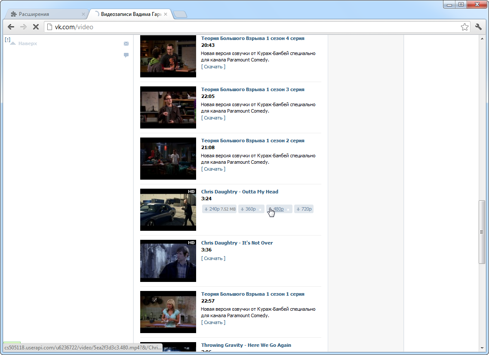Click the duration text 21:08

(x=208, y=147)
